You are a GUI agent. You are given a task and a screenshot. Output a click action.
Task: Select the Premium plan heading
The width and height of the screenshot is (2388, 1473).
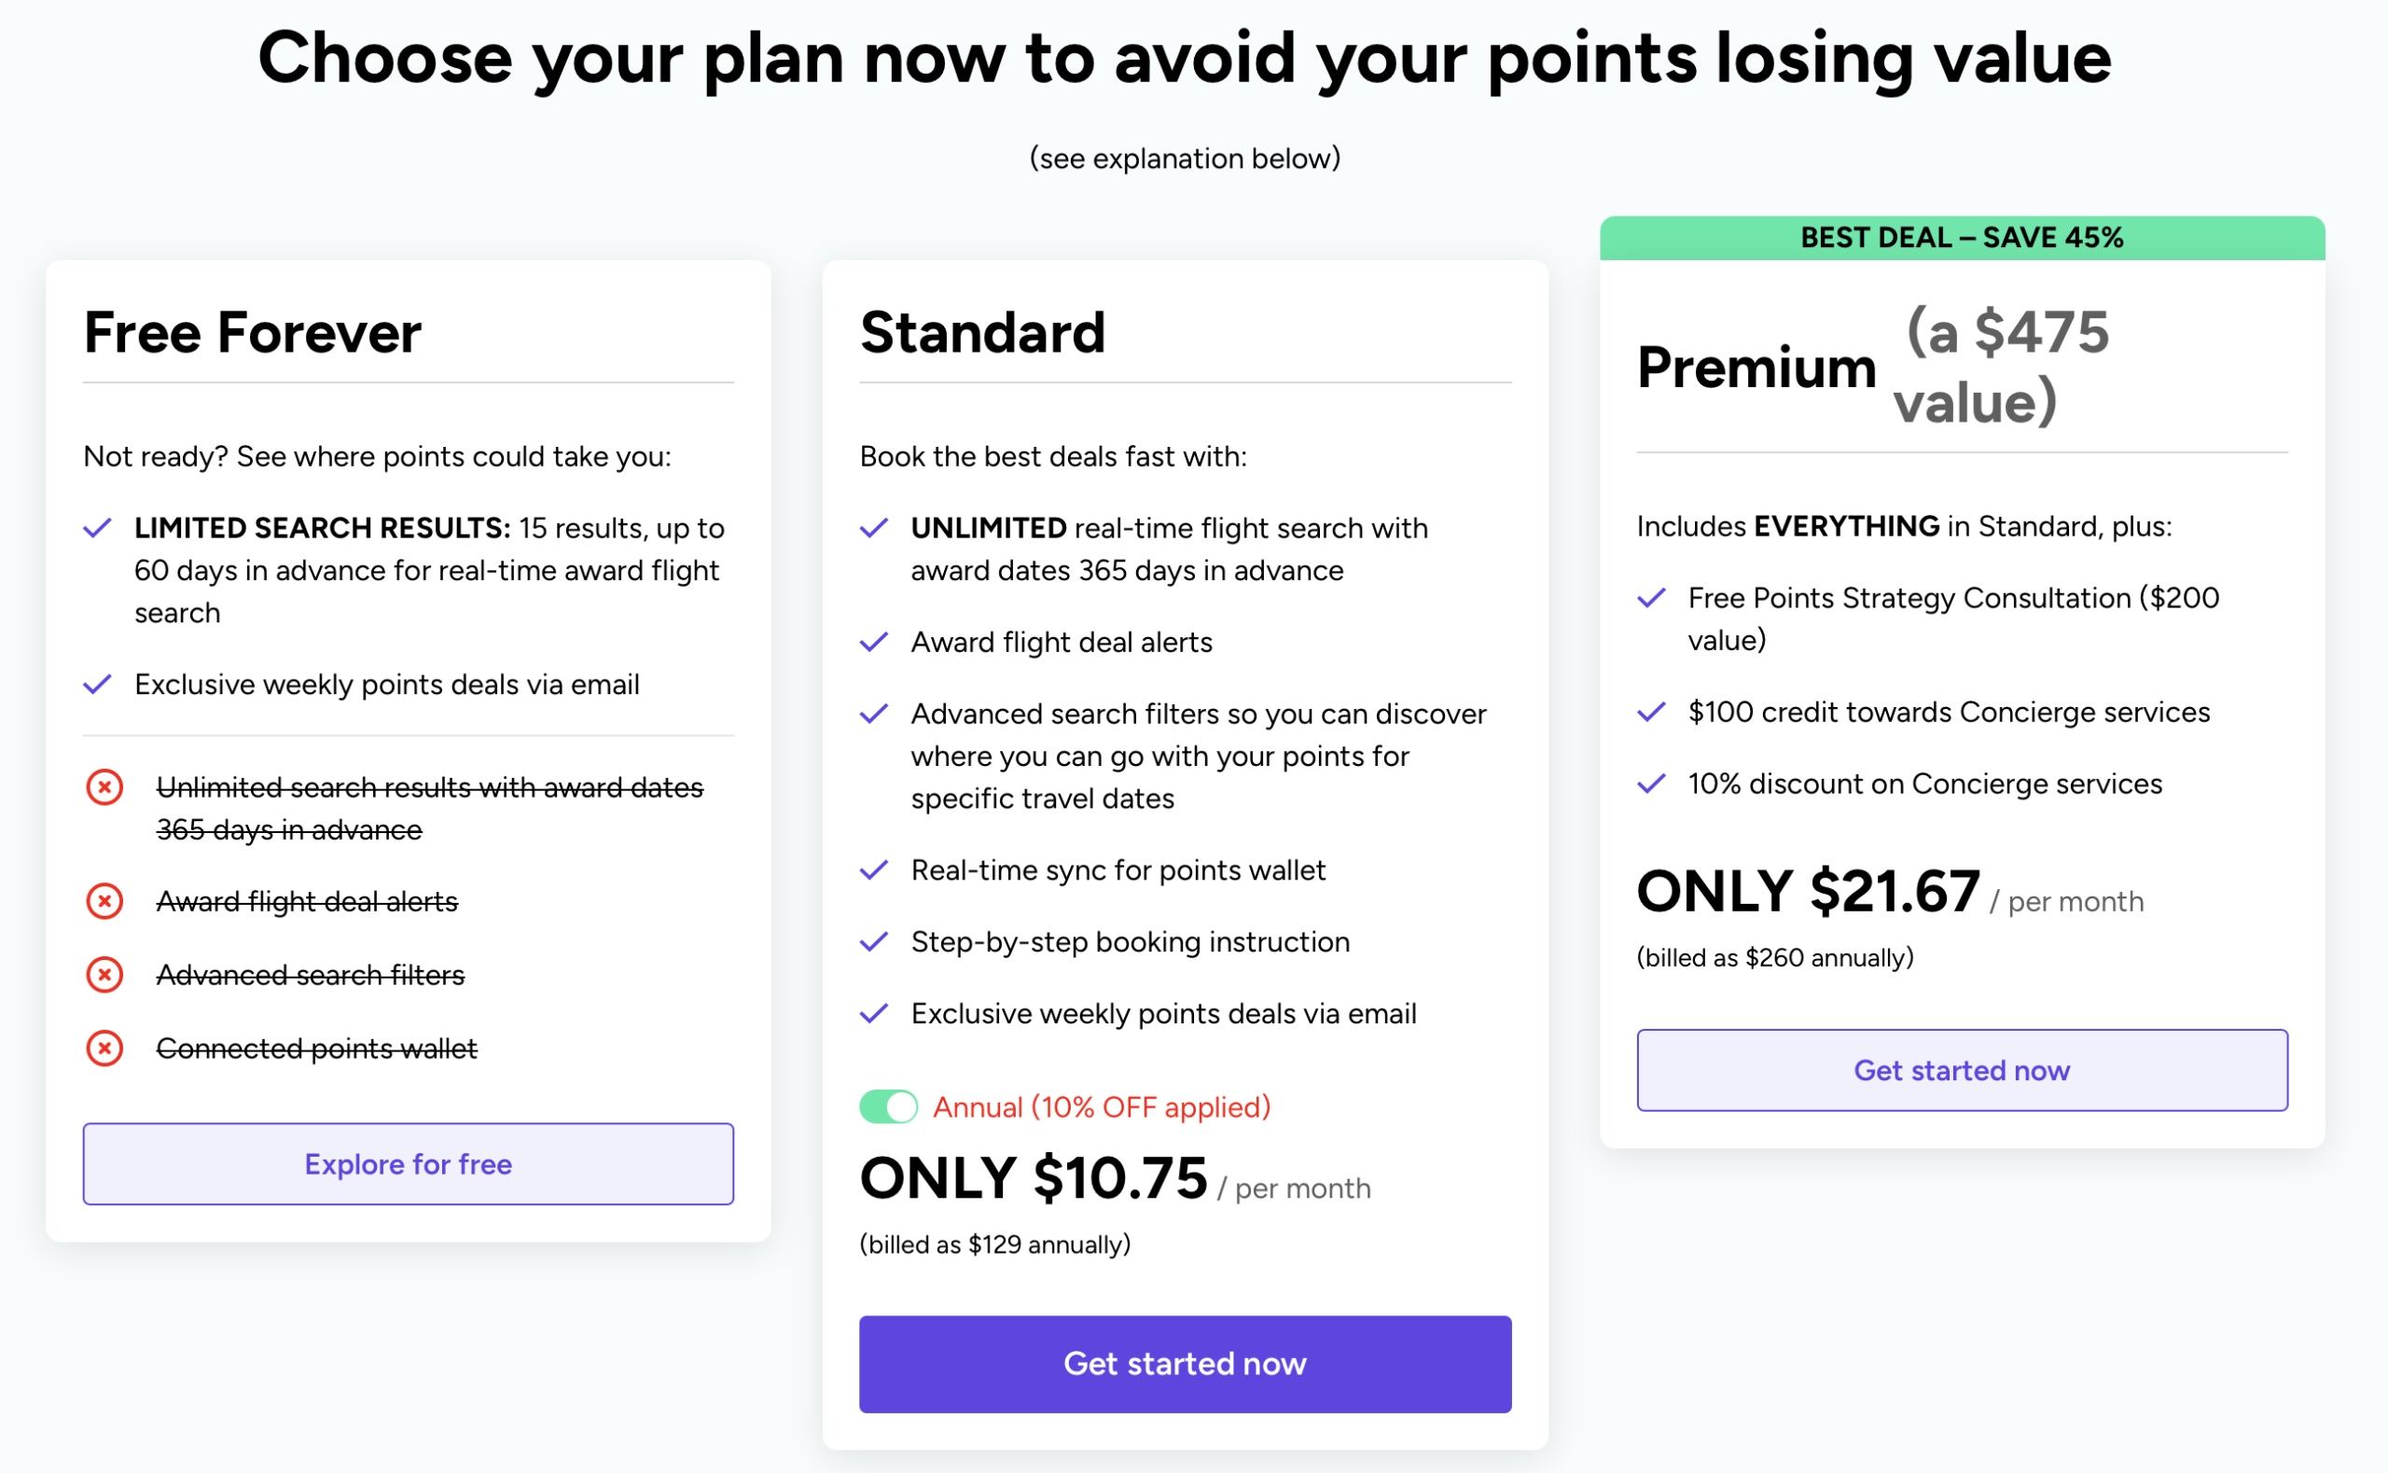click(1756, 368)
